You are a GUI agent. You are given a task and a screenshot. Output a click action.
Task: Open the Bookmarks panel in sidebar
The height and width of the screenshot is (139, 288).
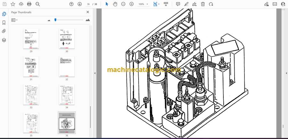tap(4, 23)
